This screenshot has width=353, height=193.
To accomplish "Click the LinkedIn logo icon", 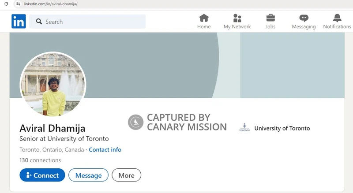I will point(19,21).
